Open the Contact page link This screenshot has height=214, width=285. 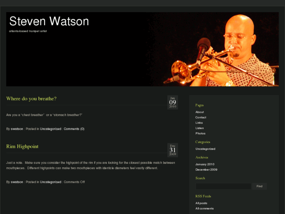coord(201,117)
